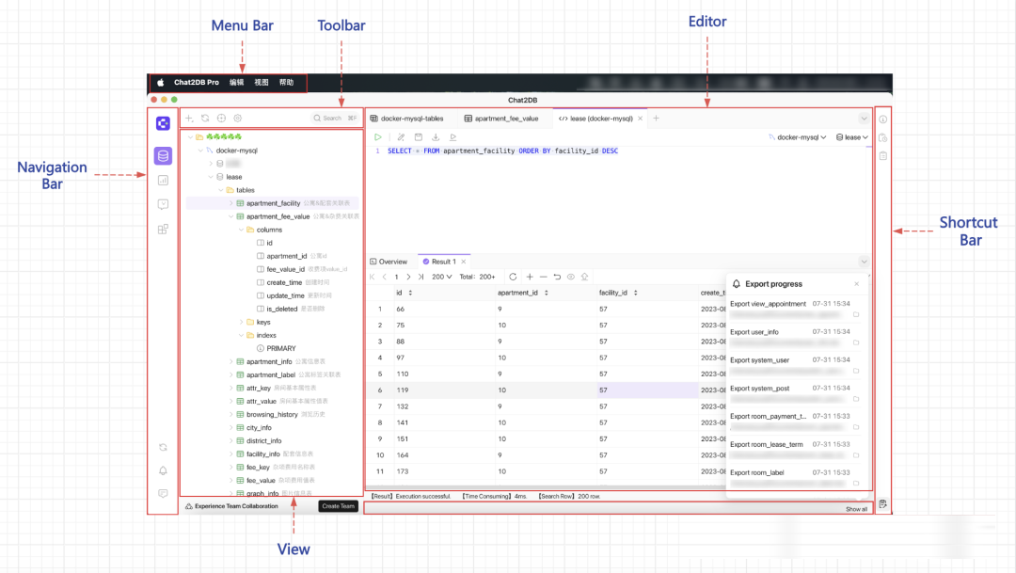
Task: Click Show all in export progress
Action: pyautogui.click(x=856, y=509)
